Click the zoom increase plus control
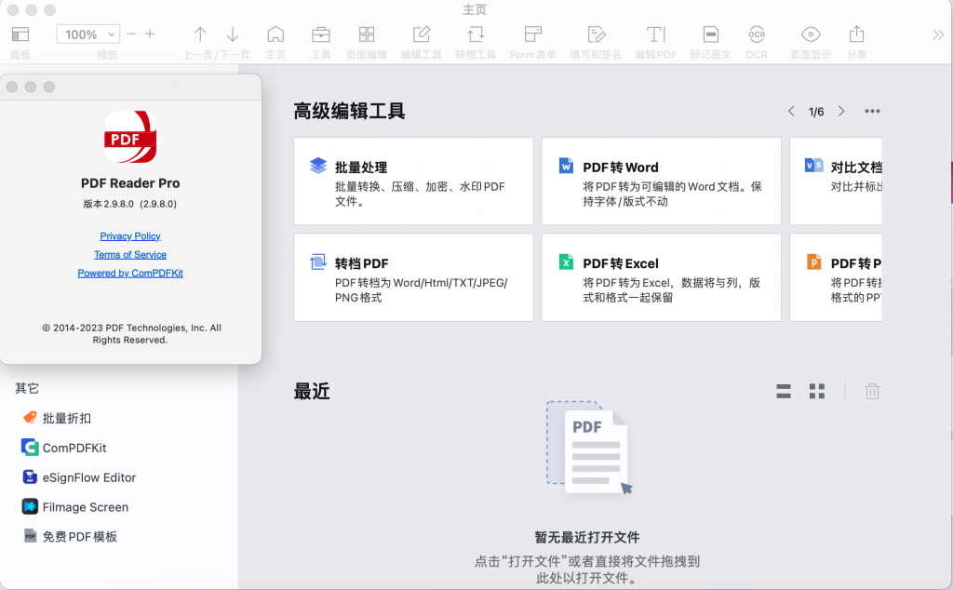This screenshot has width=953, height=590. click(152, 34)
